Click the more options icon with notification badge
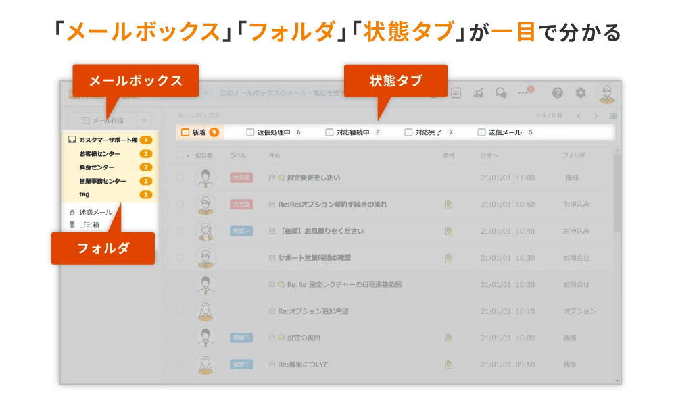 click(523, 92)
